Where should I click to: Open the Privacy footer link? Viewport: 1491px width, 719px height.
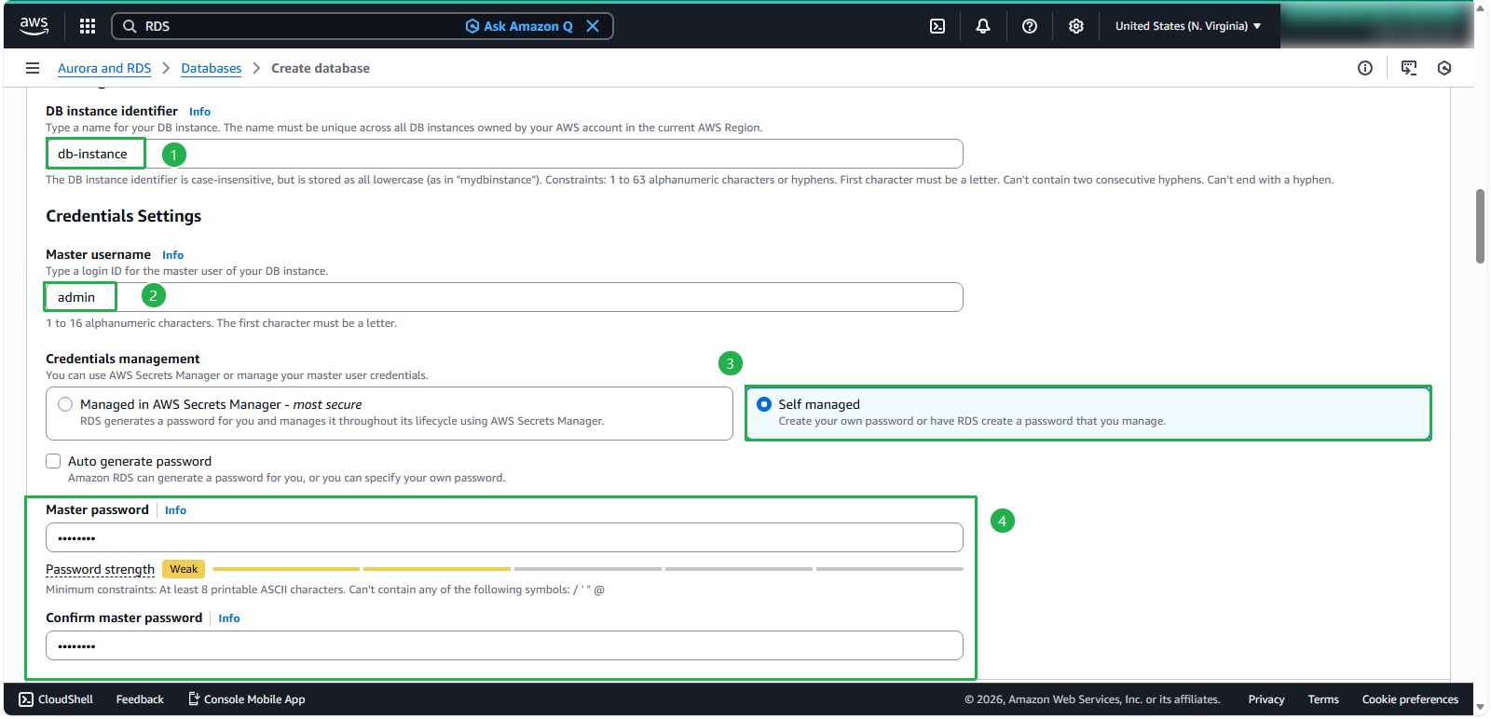(1266, 699)
